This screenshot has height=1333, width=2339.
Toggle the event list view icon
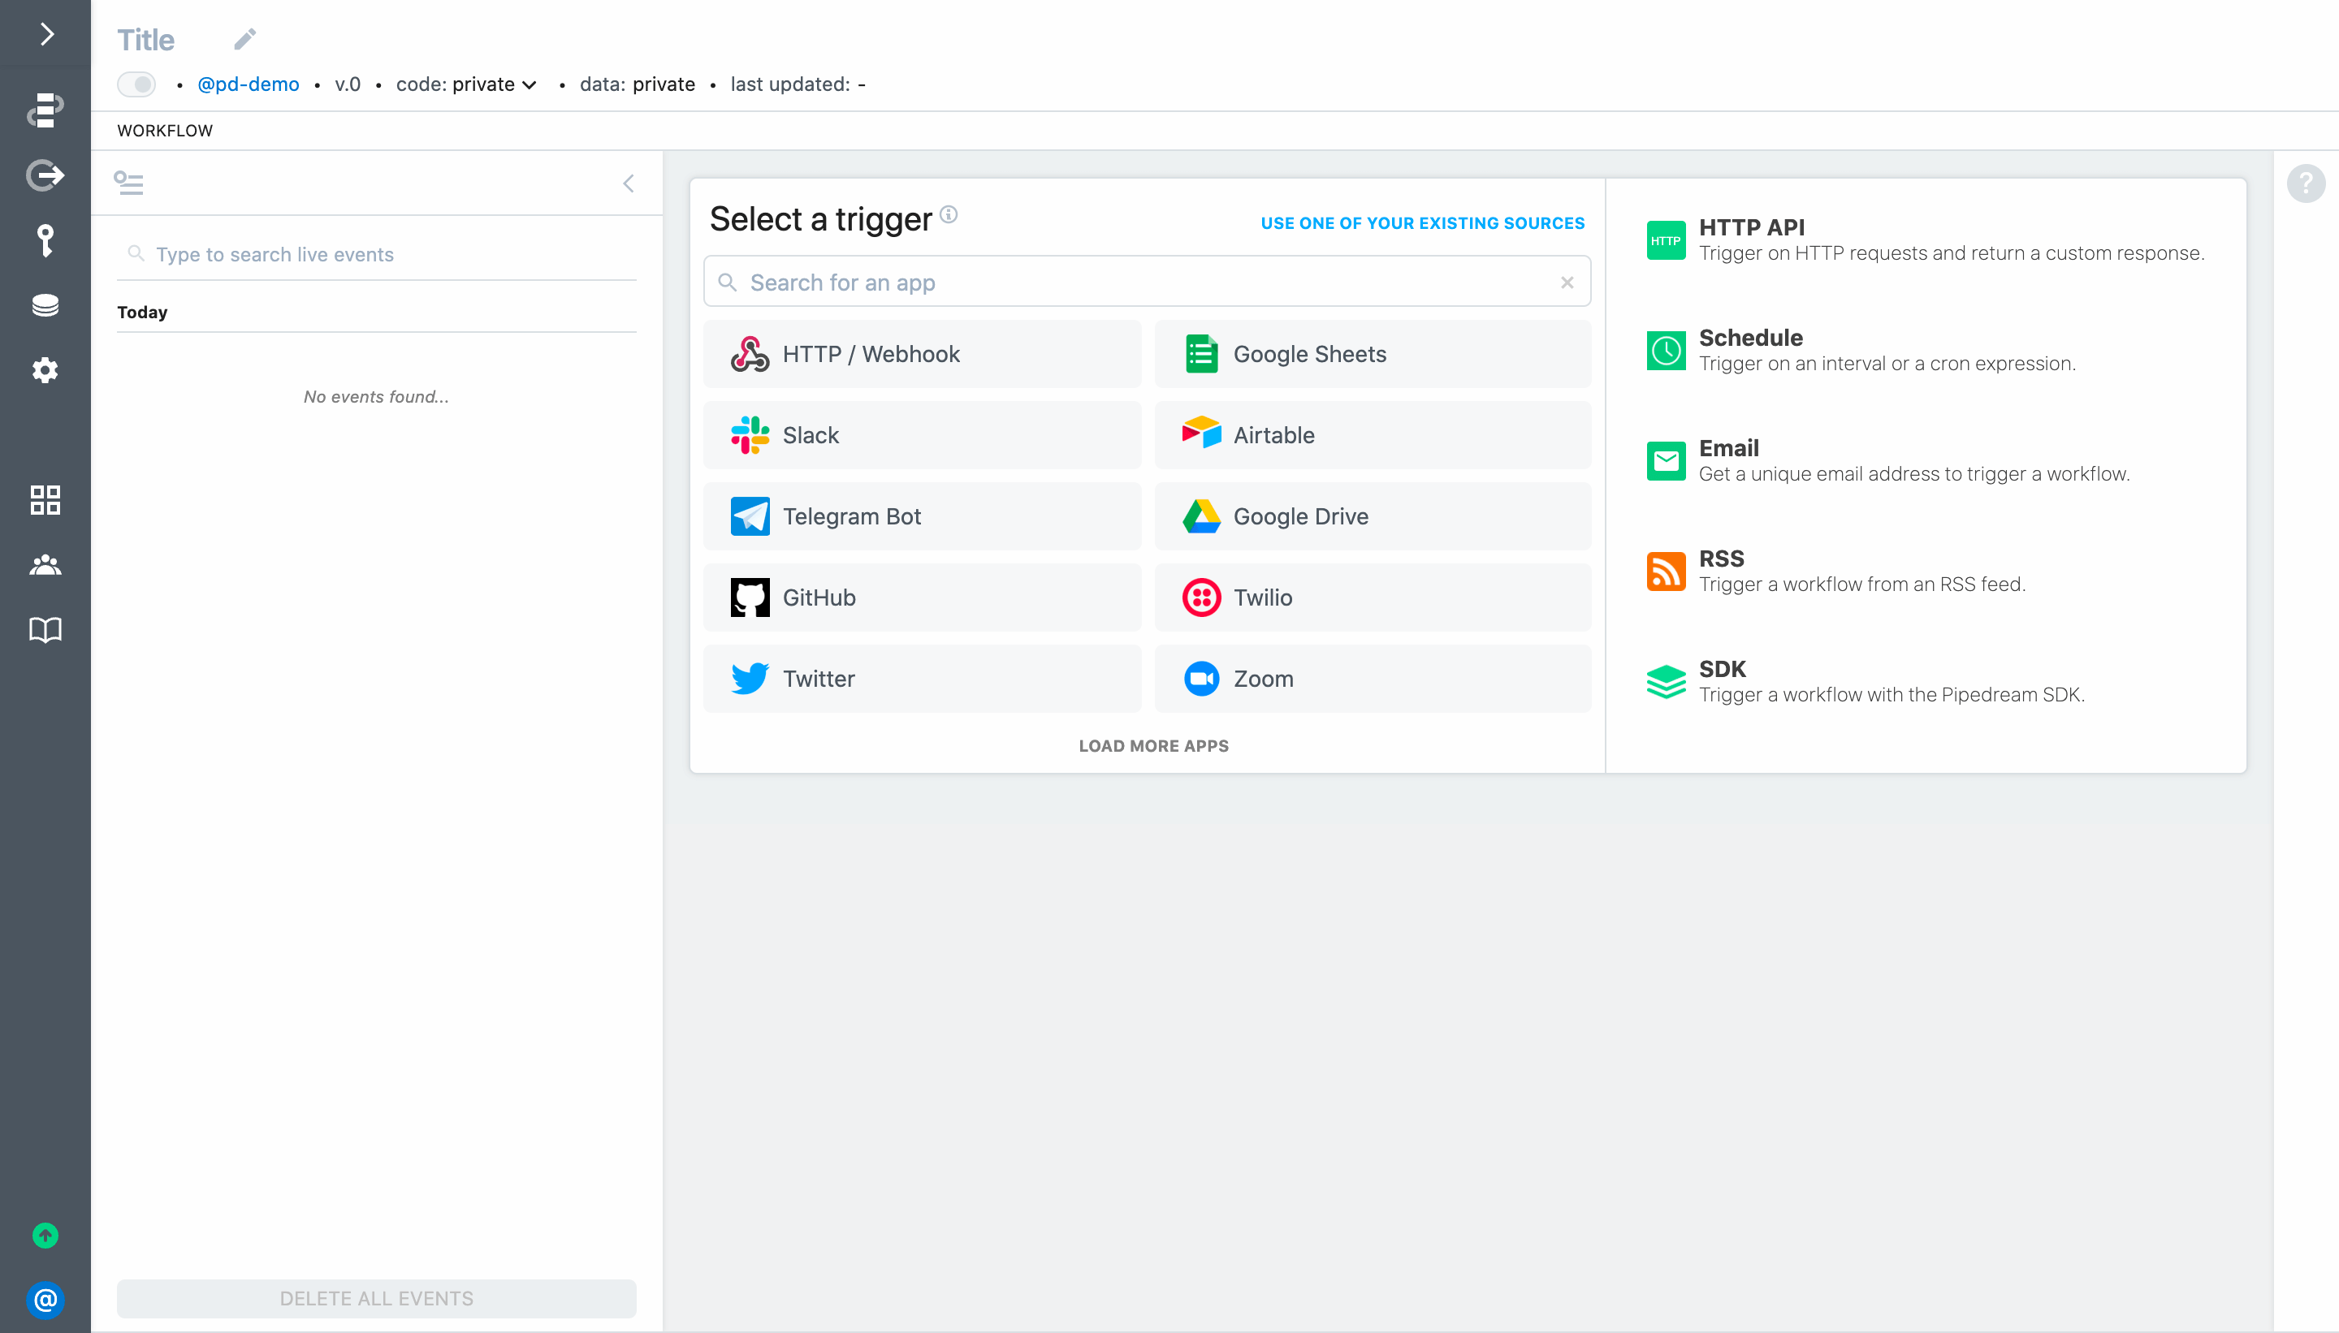pos(128,183)
